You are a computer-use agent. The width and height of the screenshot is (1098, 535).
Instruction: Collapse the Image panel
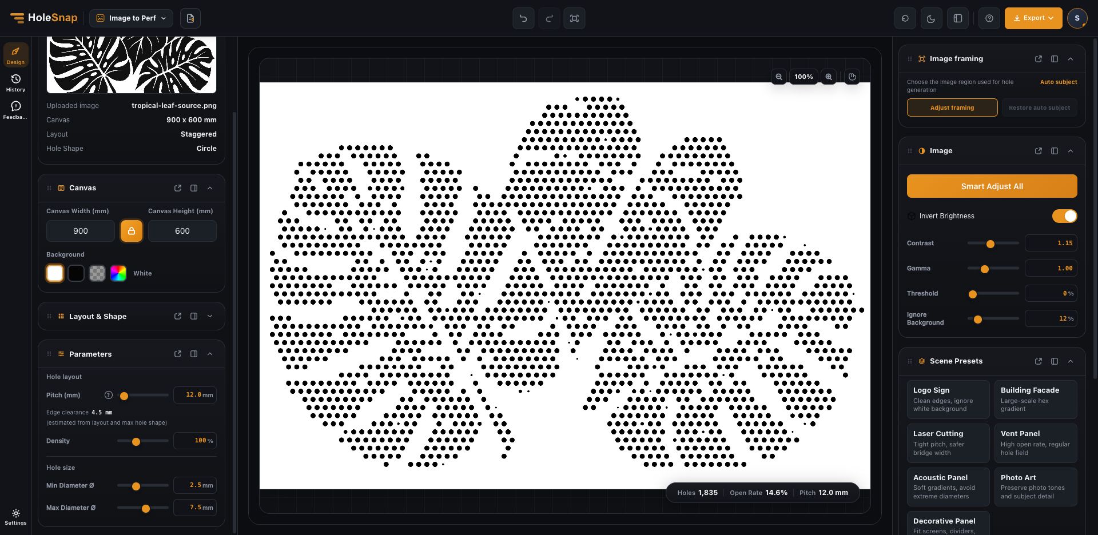[x=1071, y=151]
